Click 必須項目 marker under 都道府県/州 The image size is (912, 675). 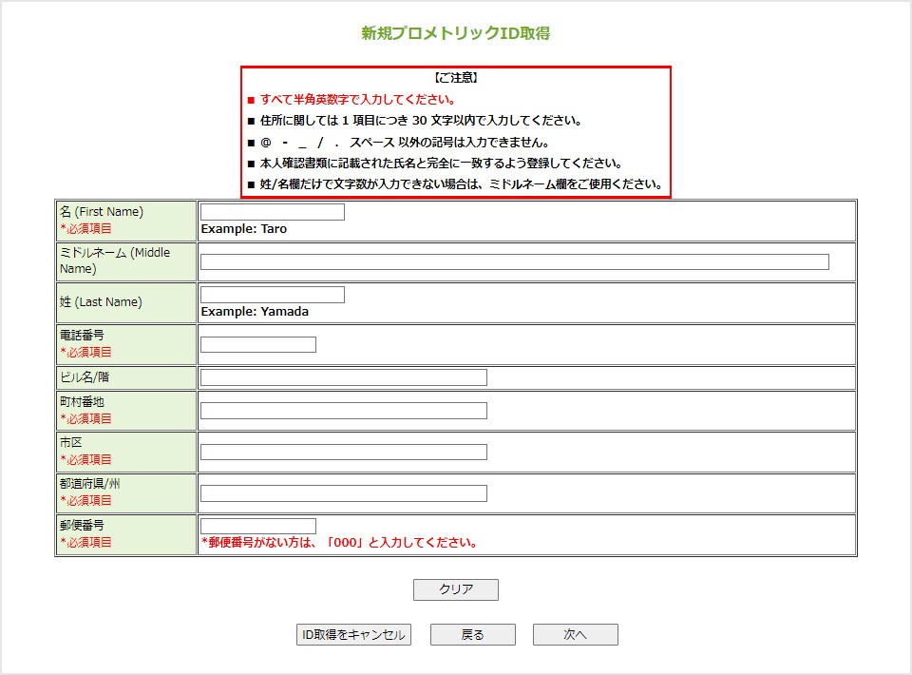click(85, 500)
